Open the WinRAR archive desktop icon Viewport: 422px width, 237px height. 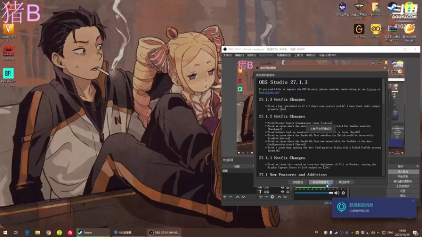pos(392,33)
